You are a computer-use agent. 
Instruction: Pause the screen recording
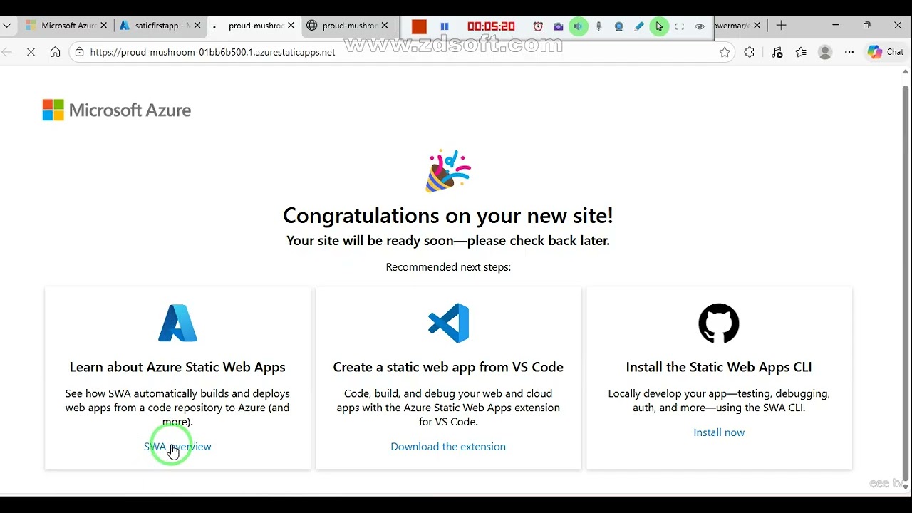point(445,26)
